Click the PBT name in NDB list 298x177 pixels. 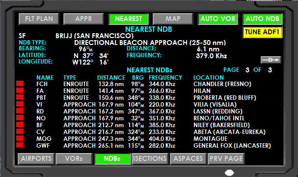[x=41, y=98]
